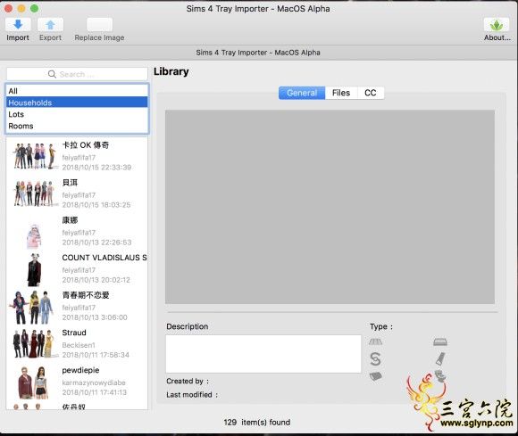Click the COUNT VLADISLAUS S title text
This screenshot has width=518, height=436.
[104, 258]
